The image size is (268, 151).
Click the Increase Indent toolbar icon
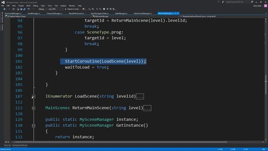click(x=93, y=9)
